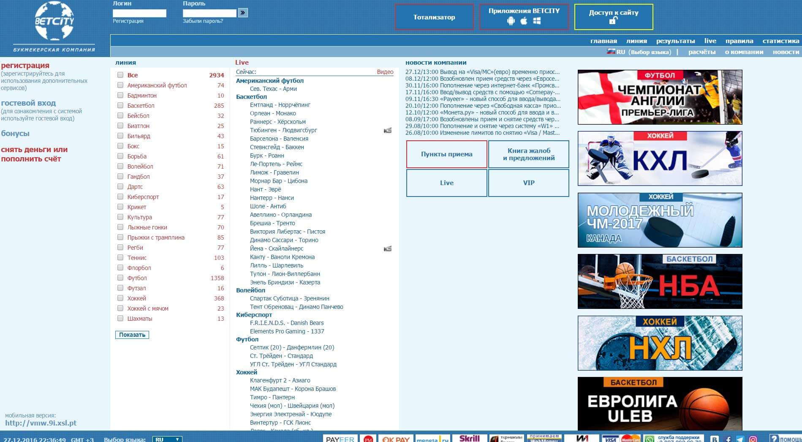This screenshot has height=442, width=802.
Task: Open the Instagram social icon
Action: point(753,439)
